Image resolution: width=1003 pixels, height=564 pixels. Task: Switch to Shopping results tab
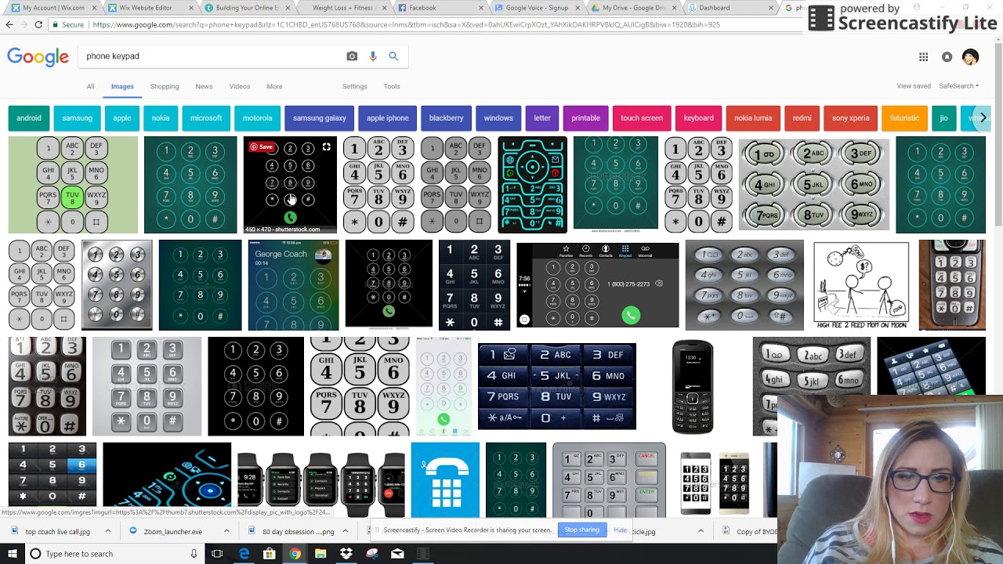point(165,86)
